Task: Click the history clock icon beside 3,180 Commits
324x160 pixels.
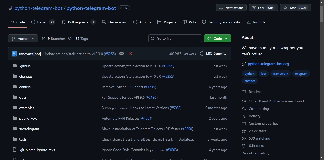Action: point(202,54)
